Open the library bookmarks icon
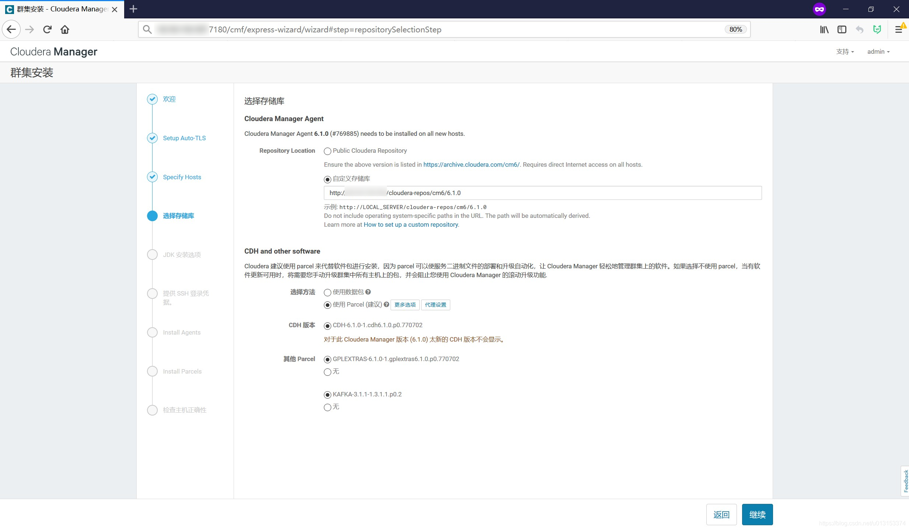The height and width of the screenshot is (530, 909). point(824,29)
